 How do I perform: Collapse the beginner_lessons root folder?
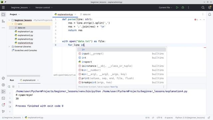point(9,20)
